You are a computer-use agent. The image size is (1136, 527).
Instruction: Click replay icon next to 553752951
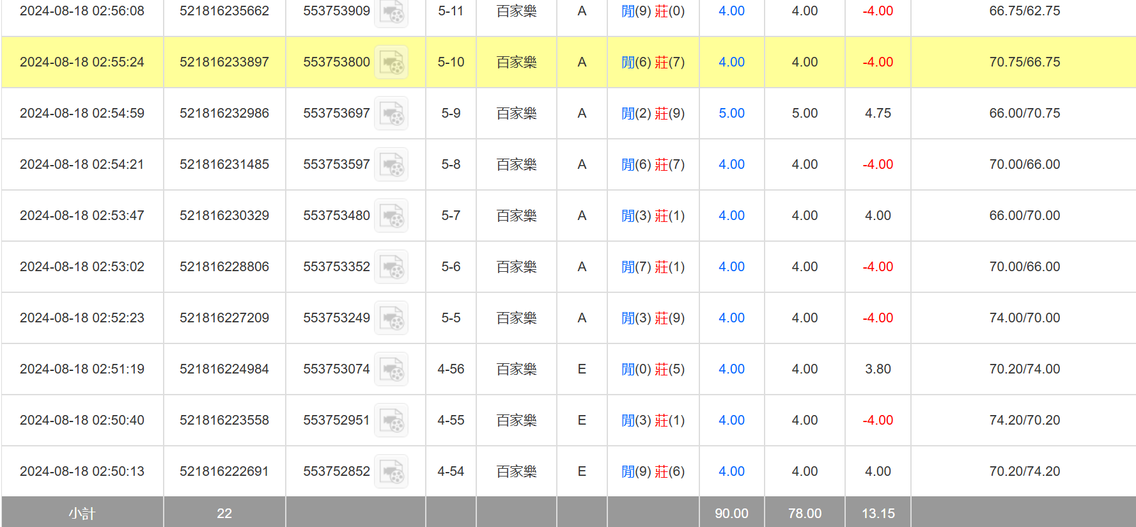tap(391, 421)
